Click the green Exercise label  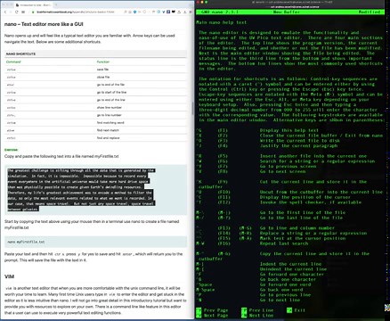12,150
